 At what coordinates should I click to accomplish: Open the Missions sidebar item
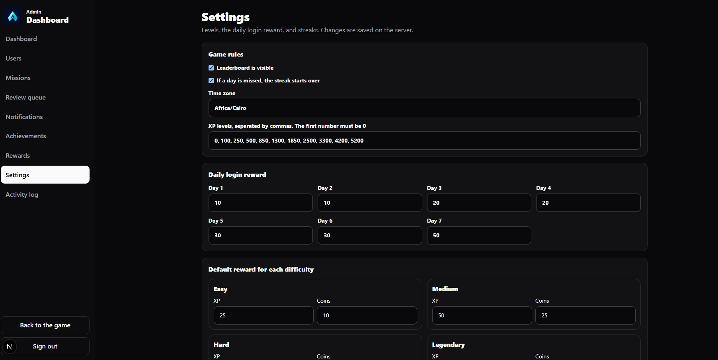point(45,78)
